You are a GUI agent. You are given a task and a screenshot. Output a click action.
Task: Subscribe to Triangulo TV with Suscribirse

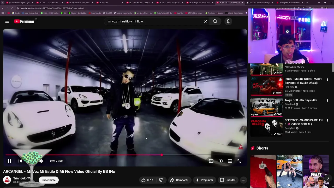pyautogui.click(x=49, y=180)
